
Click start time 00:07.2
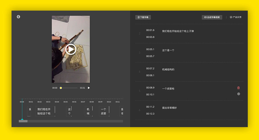coord(150,68)
